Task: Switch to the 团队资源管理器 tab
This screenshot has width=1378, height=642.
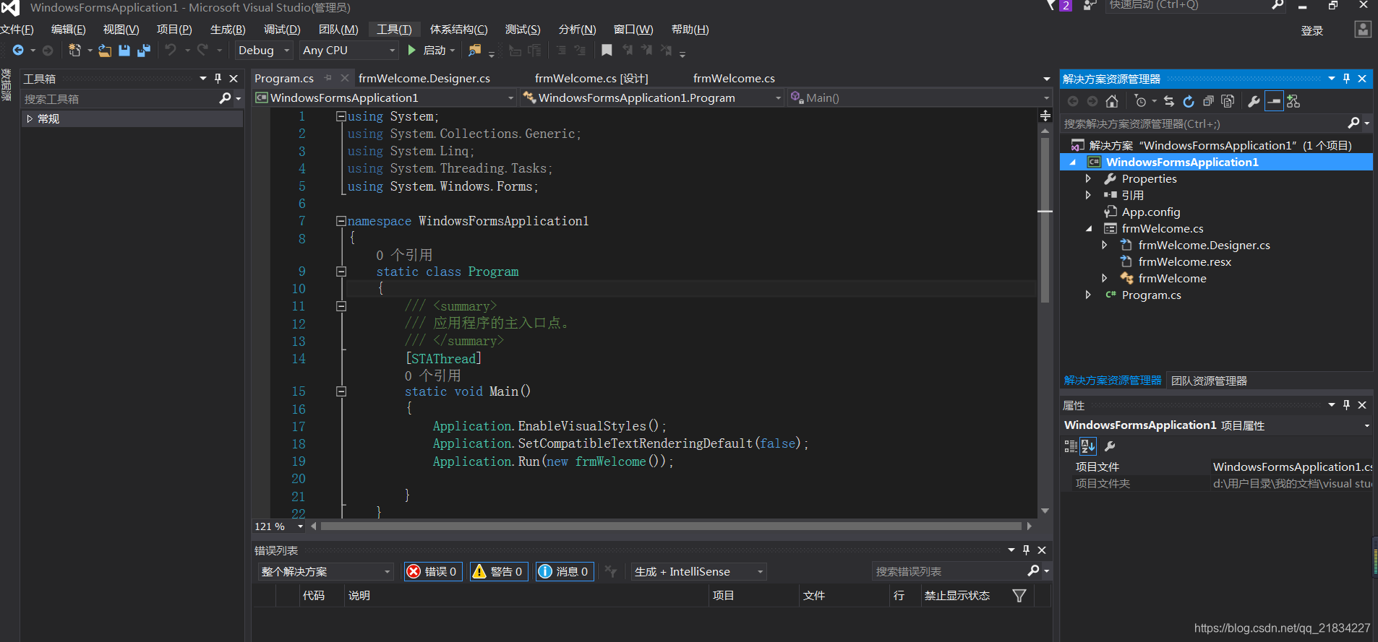Action: (x=1209, y=381)
